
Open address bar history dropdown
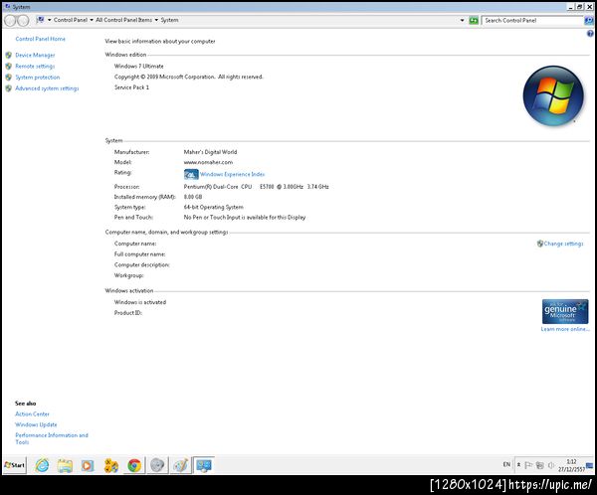pyautogui.click(x=463, y=20)
